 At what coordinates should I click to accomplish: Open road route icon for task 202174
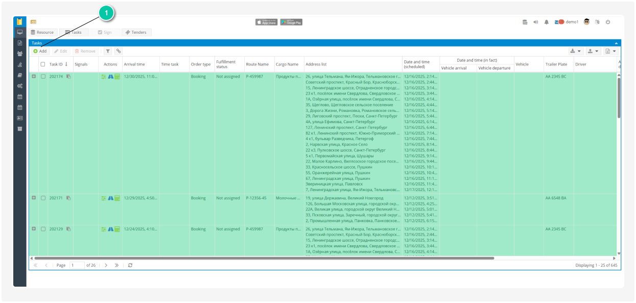(110, 77)
